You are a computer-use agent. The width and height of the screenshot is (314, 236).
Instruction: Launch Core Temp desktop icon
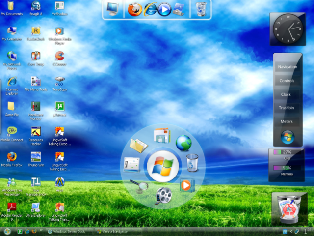click(36, 59)
